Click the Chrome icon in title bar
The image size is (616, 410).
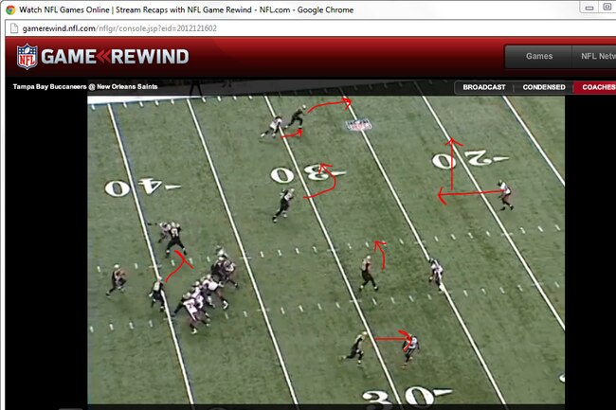(x=10, y=9)
